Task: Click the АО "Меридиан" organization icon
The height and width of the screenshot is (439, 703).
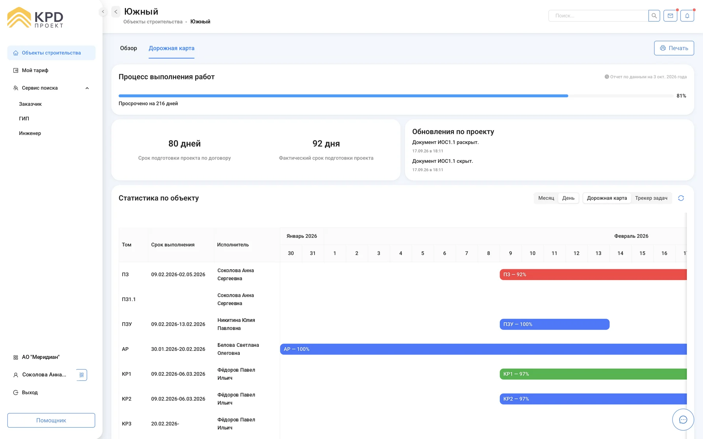Action: pos(16,357)
